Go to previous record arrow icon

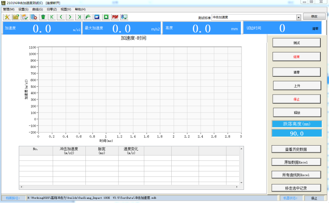[61, 17]
